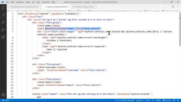Viewport: 181px width, 102px height.
Task: Click 'div.form-group' breadcrumb symbol
Action: [x=153, y=11]
